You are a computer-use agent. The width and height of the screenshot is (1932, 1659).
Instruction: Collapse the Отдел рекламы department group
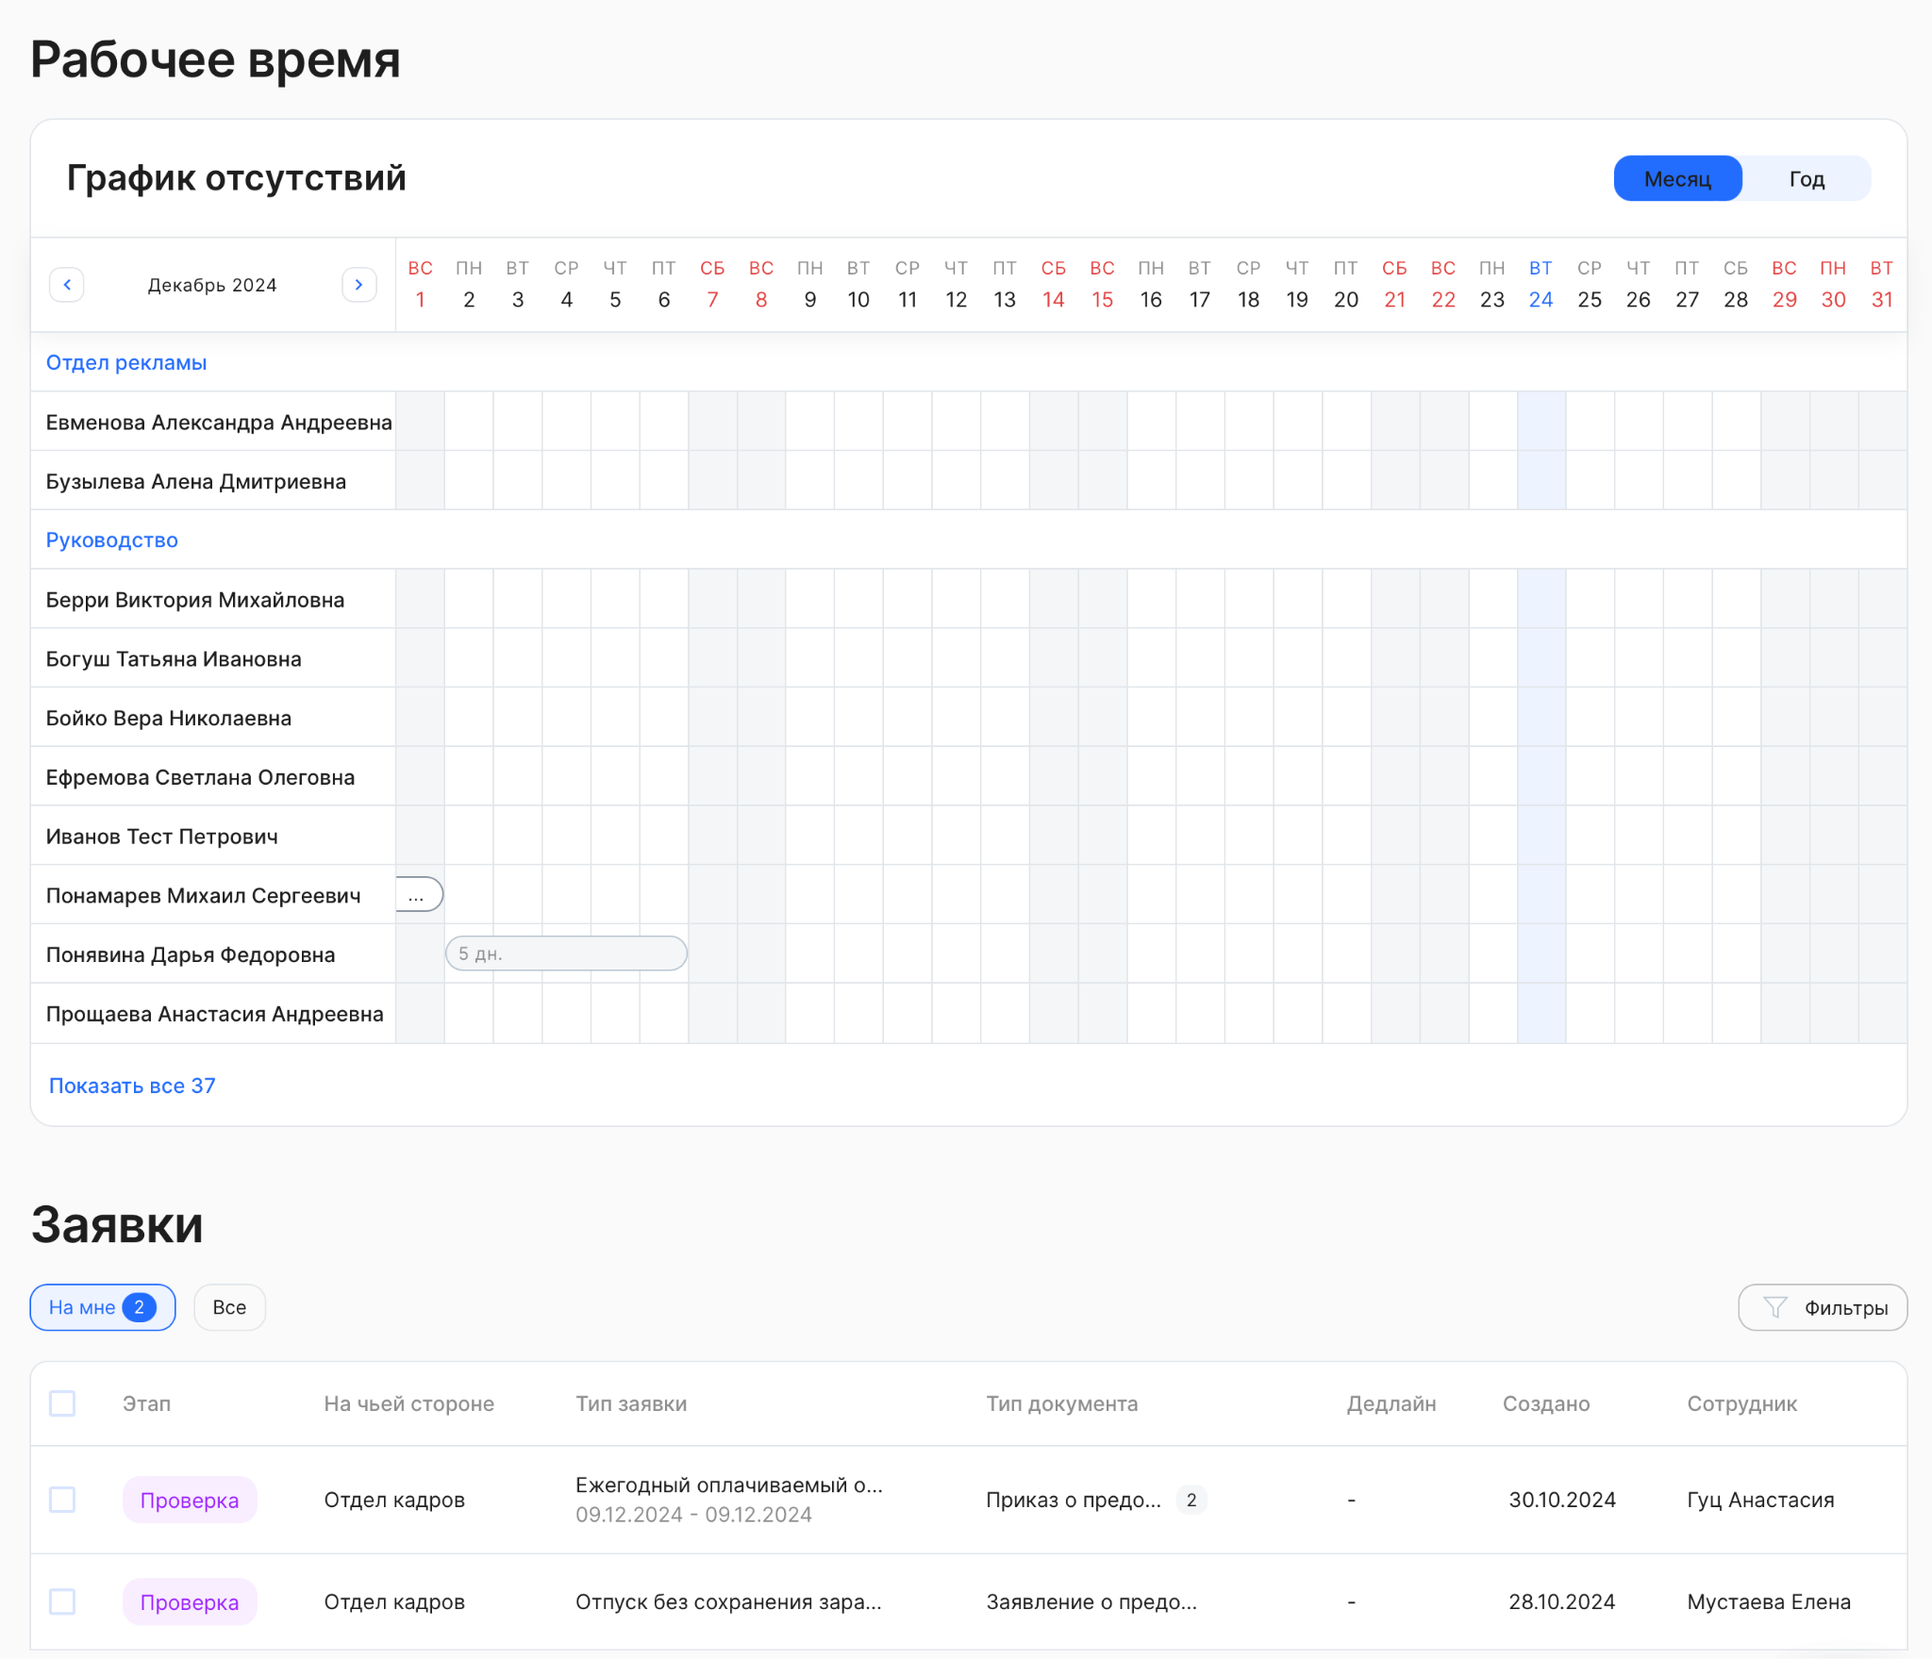[x=126, y=362]
